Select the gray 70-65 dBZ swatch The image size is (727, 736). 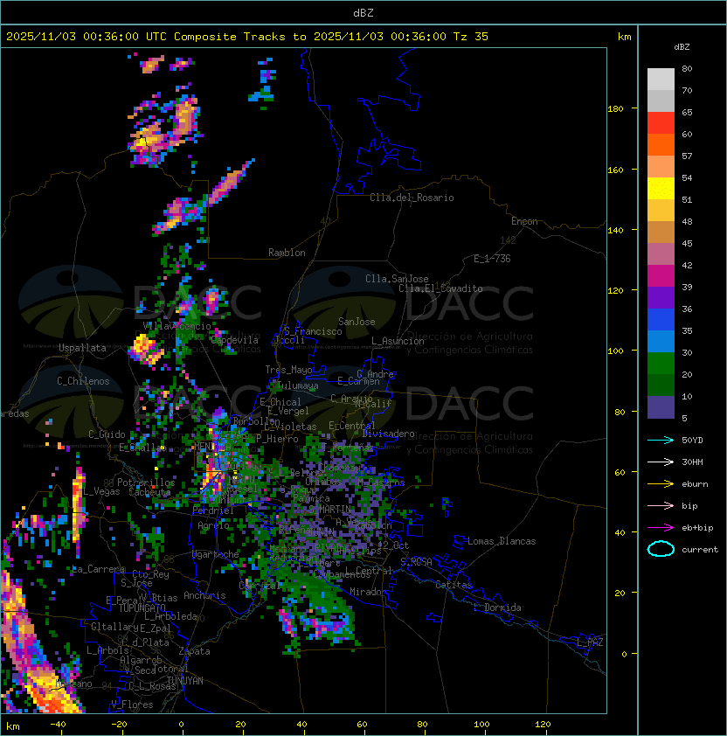click(661, 101)
